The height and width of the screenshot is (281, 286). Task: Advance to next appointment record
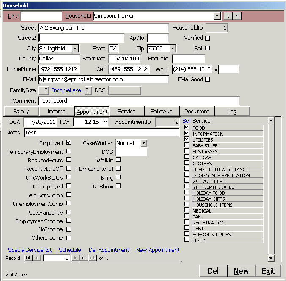75,258
